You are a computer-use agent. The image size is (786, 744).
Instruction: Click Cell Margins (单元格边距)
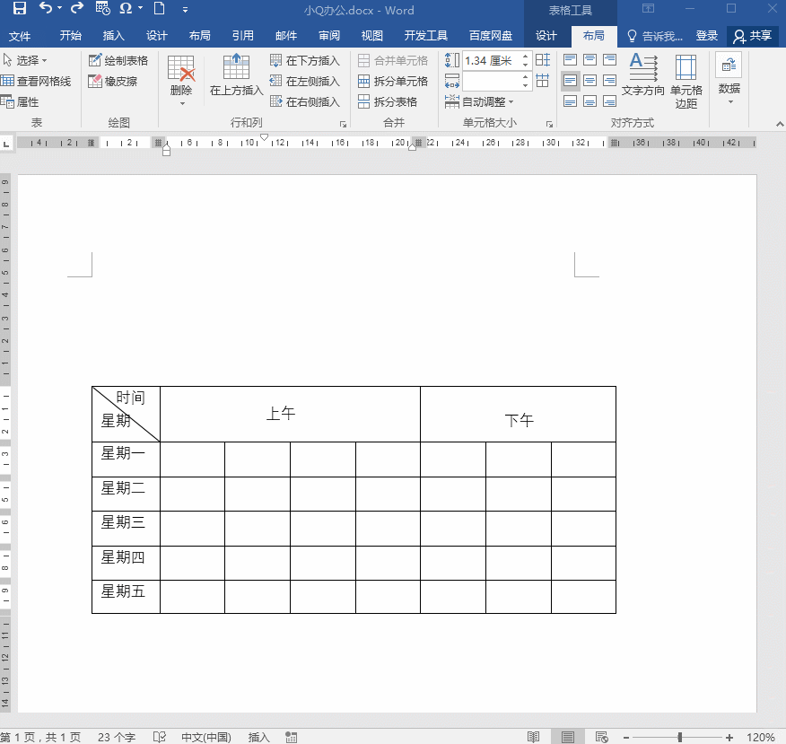tap(686, 81)
